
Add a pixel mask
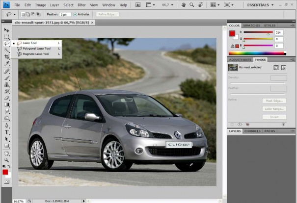[276, 68]
